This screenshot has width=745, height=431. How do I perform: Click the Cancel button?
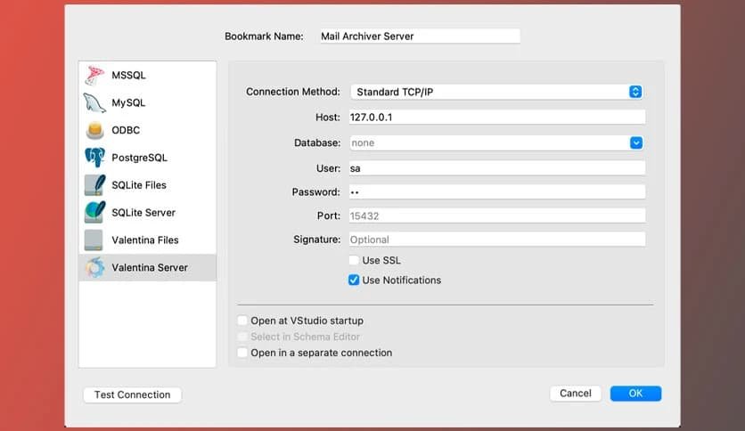pos(575,394)
